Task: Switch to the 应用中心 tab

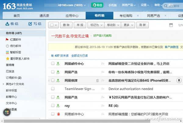Action: click(72, 16)
